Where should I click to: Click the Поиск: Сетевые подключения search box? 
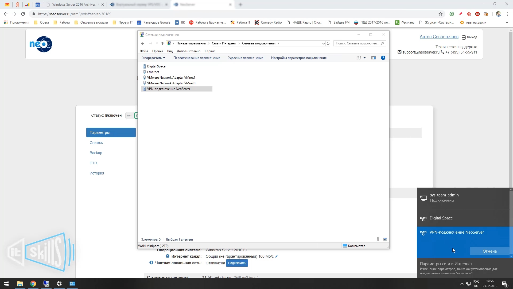(360, 43)
